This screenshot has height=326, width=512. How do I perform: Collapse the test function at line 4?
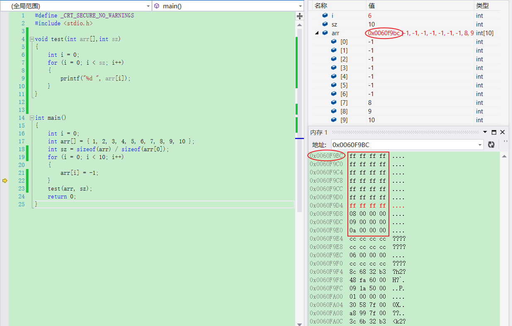tap(32, 39)
